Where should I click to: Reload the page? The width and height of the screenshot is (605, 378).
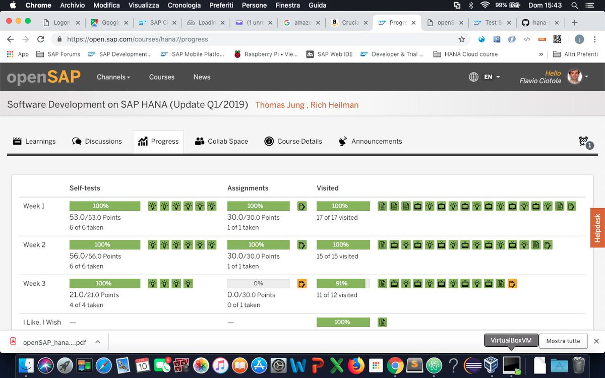[40, 39]
